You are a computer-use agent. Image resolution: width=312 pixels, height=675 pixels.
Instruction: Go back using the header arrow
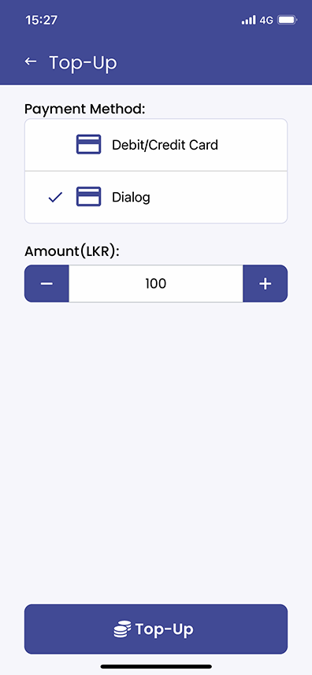[x=30, y=61]
